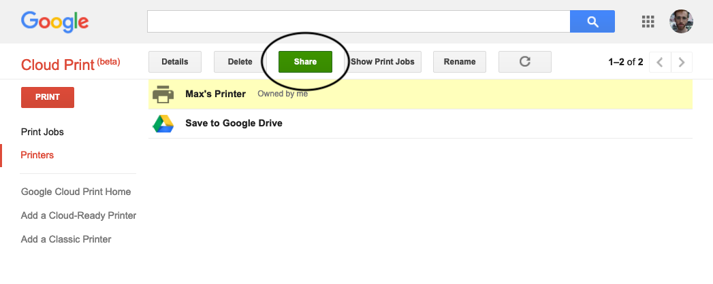Click the 'Owned by me' label
Screen dimensions: 713x284
pyautogui.click(x=283, y=94)
